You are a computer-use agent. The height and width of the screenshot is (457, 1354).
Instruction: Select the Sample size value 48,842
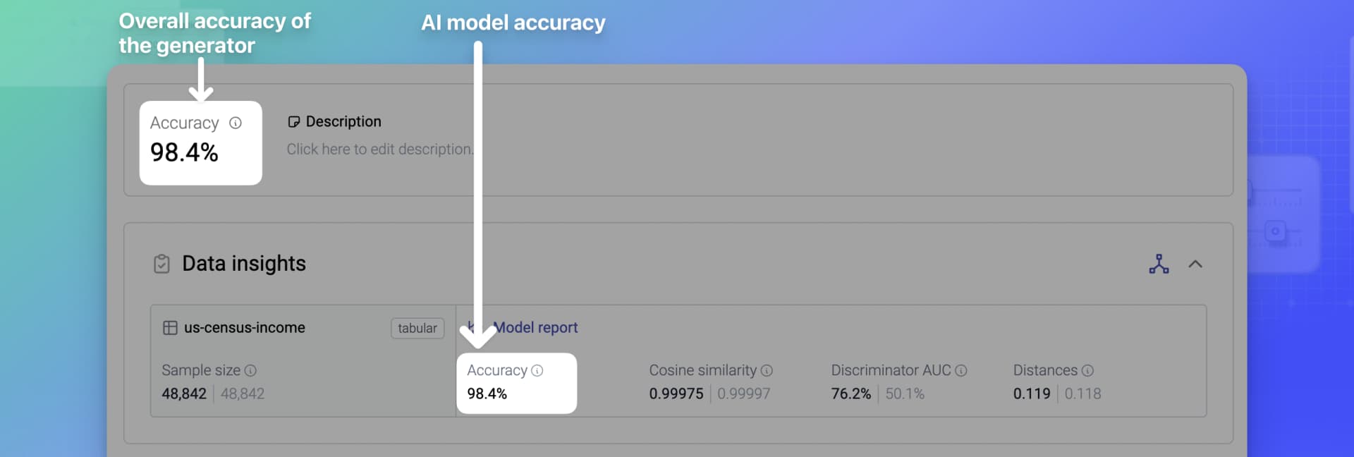pyautogui.click(x=183, y=394)
